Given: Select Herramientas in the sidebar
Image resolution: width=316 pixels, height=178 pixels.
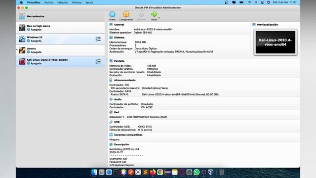Looking at the screenshot, I should click(60, 16).
